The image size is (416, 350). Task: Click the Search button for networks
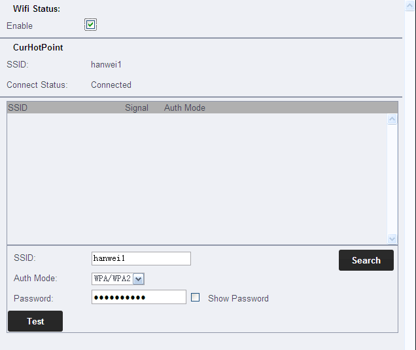pos(366,260)
